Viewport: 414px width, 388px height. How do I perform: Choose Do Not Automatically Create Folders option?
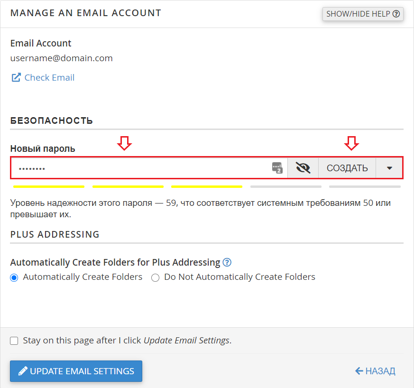155,277
